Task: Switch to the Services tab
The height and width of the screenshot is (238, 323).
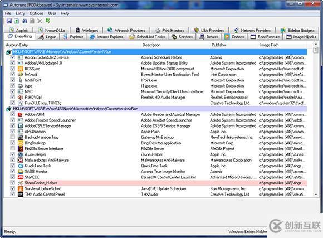Action: click(x=182, y=37)
